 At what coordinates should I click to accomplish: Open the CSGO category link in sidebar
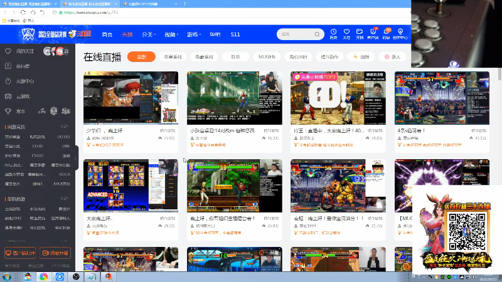(x=38, y=155)
